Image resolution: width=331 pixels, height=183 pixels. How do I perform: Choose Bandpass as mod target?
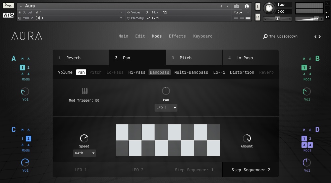(160, 72)
